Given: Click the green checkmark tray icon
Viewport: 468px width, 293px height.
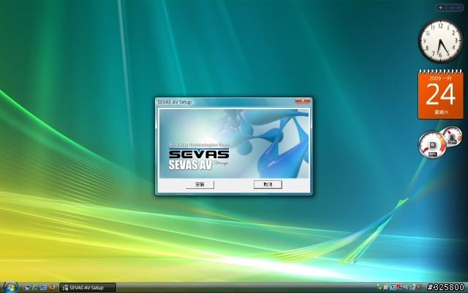Looking at the screenshot, I should 380,288.
